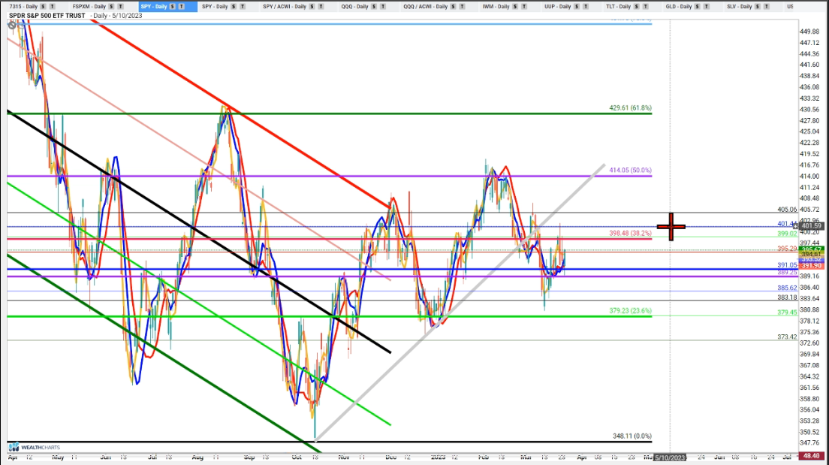Click the T button on the SLV tab
This screenshot has width=829, height=465.
(767, 6)
